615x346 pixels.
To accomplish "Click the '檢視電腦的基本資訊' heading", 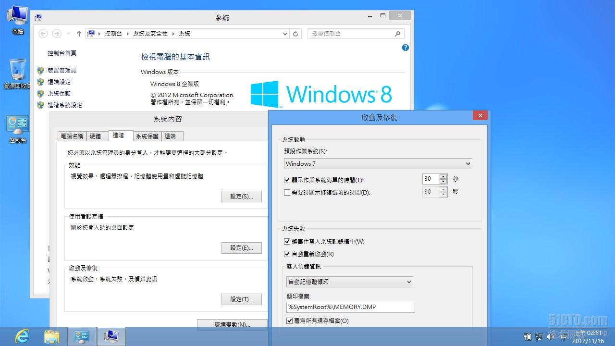I will (175, 57).
